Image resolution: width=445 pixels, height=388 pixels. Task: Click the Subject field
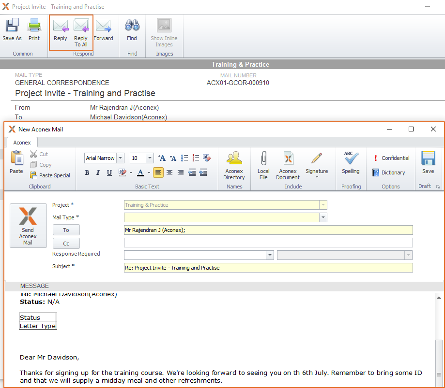(x=268, y=268)
